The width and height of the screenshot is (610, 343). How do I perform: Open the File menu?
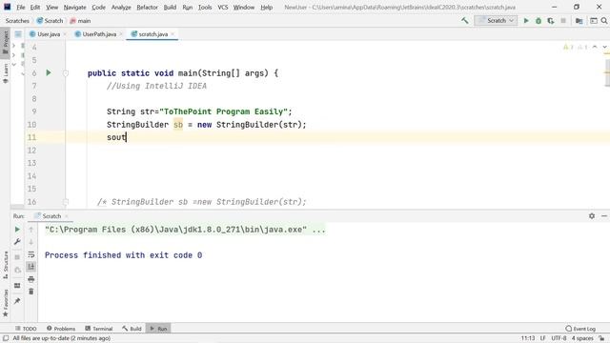coord(21,7)
